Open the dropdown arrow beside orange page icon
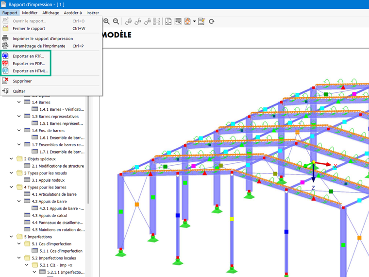Screen dimensions: 369x277 [x=194, y=21]
